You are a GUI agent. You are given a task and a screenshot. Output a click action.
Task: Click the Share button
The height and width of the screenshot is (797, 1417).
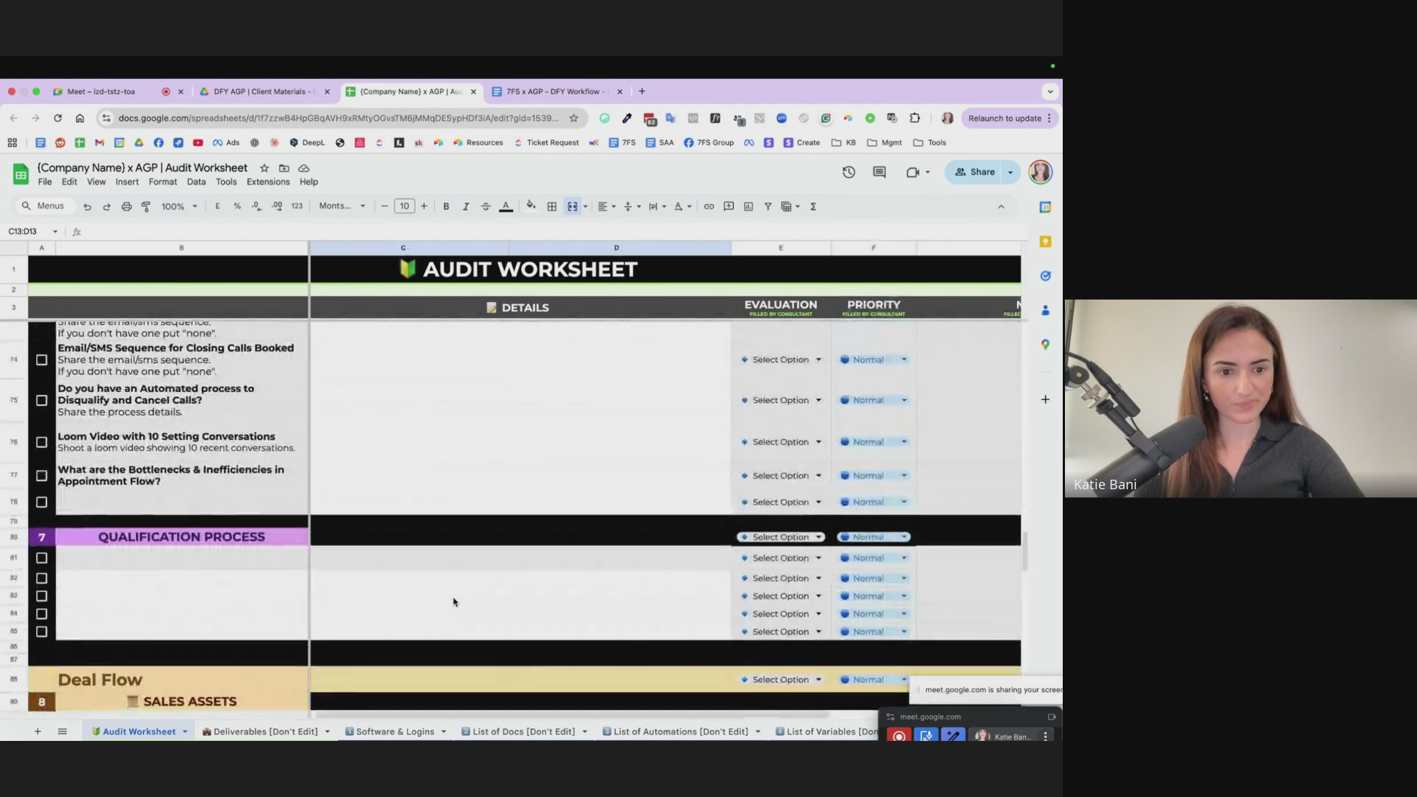tap(975, 172)
